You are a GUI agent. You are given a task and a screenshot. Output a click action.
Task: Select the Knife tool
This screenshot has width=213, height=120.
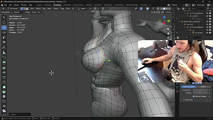[4, 82]
